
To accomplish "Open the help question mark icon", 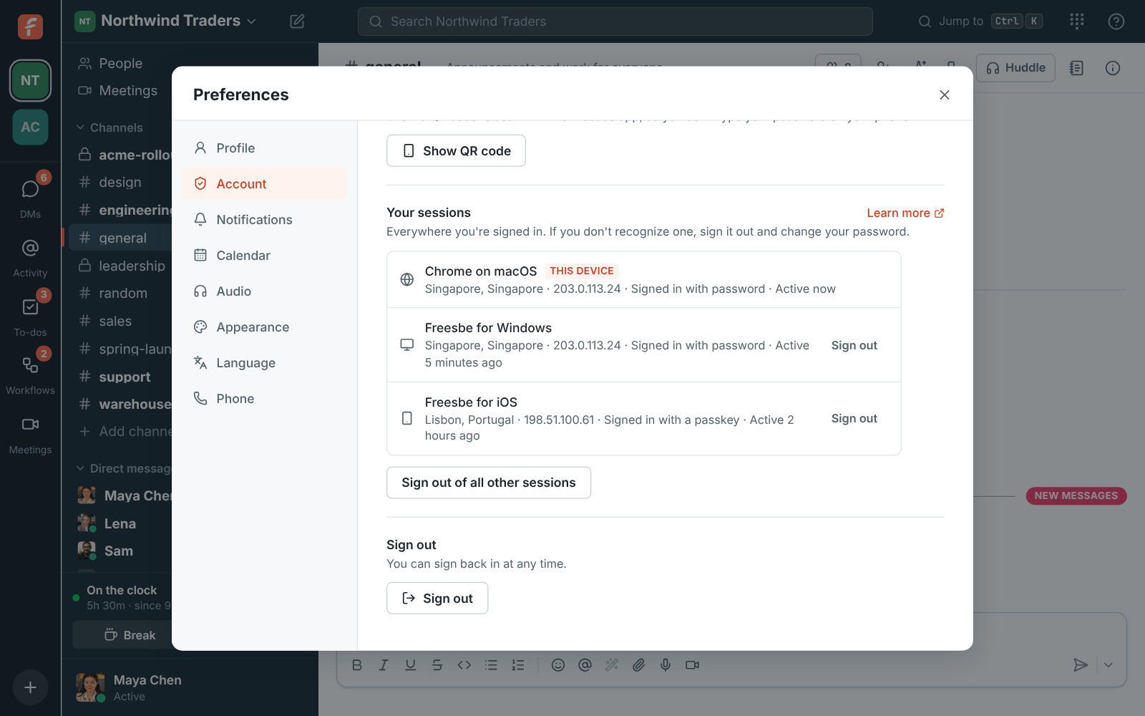I will tap(1116, 21).
